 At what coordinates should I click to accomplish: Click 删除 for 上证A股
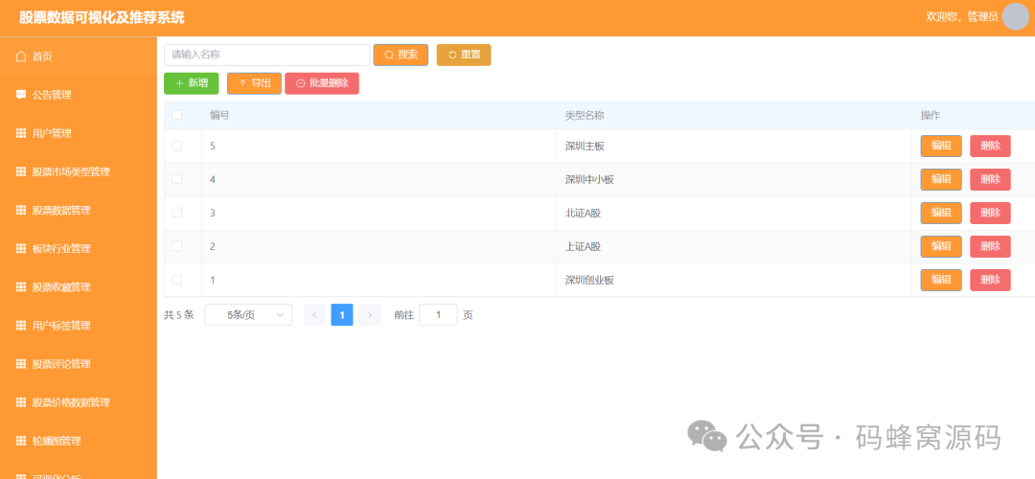coord(990,246)
